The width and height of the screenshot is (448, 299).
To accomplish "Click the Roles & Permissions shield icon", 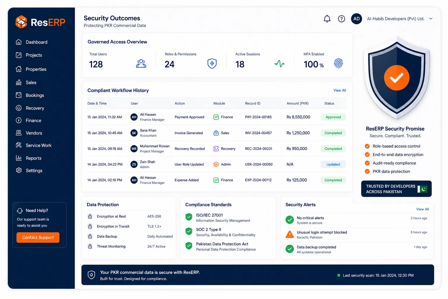I will click(x=212, y=63).
